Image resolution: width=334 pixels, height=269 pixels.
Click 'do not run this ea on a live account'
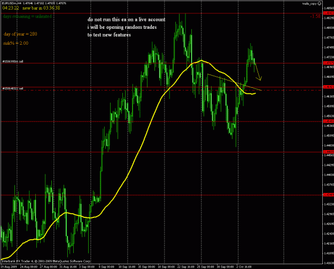pyautogui.click(x=126, y=20)
